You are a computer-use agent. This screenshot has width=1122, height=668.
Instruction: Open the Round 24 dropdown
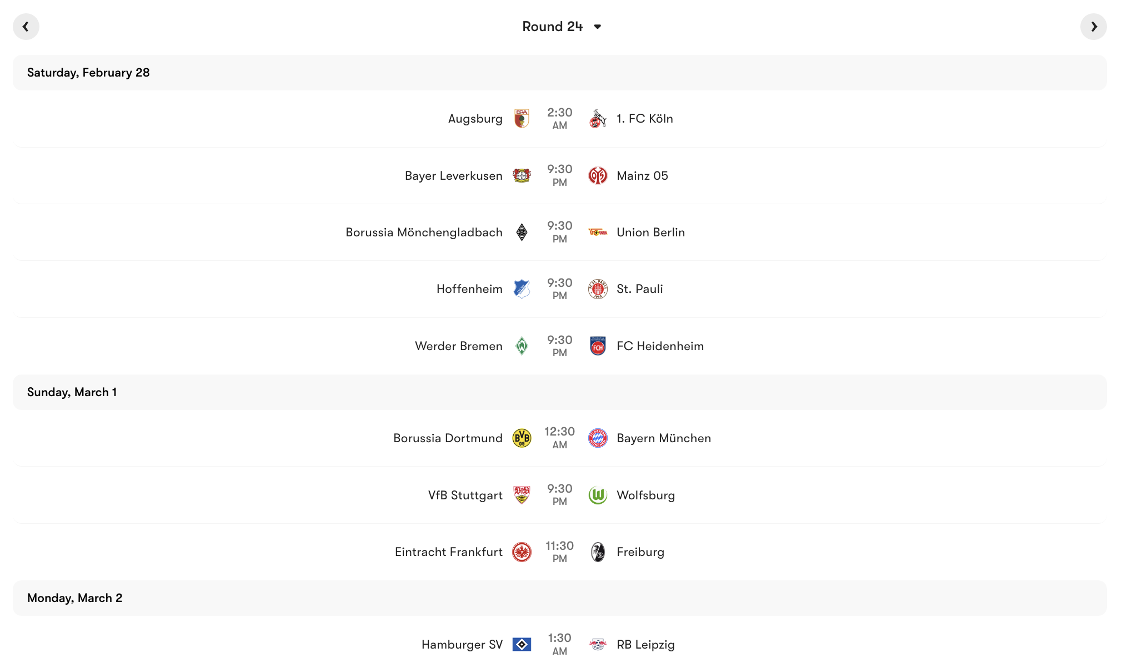562,26
